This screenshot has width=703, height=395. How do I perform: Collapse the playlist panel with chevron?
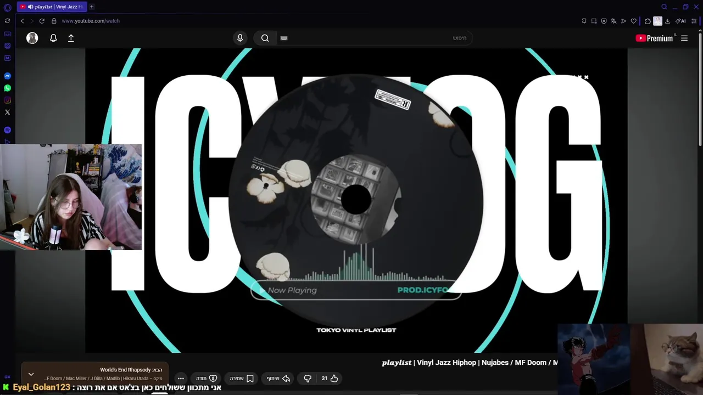pyautogui.click(x=31, y=374)
